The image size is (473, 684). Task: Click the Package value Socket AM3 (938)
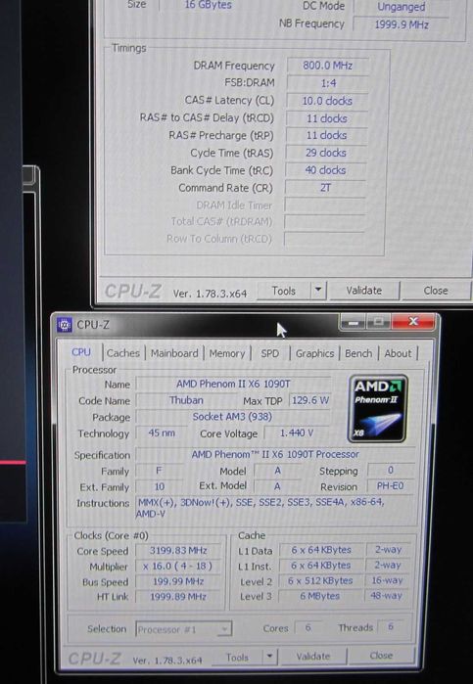[x=232, y=417]
